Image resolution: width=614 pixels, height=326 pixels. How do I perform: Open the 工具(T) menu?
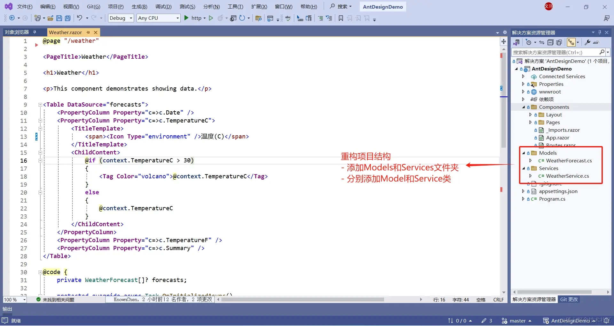235,6
